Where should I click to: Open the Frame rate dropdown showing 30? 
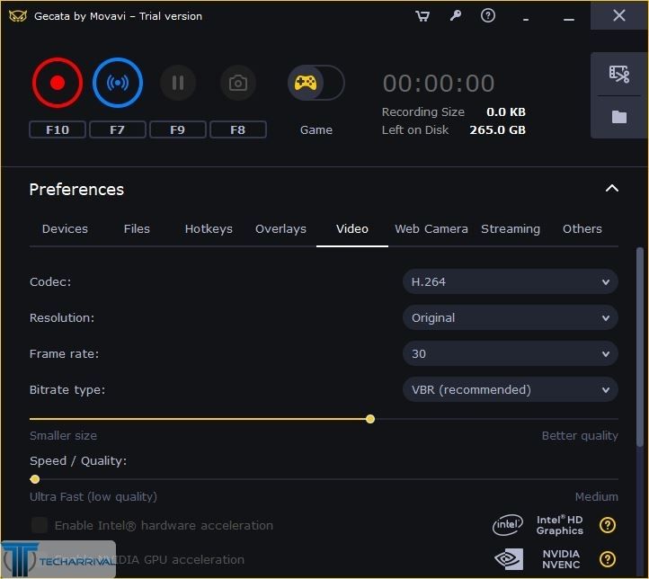point(511,354)
